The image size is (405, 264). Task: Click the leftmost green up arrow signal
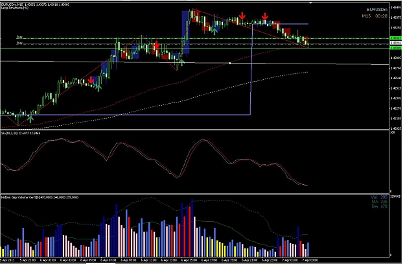30,119
